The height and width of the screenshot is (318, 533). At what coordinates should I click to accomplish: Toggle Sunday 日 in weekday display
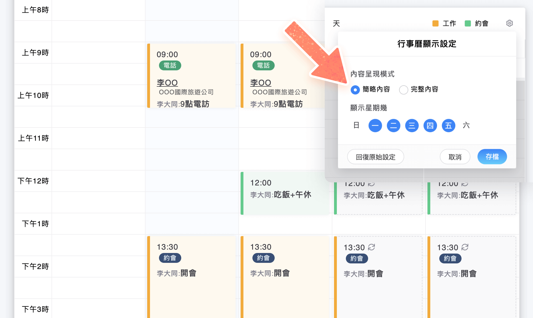point(356,125)
